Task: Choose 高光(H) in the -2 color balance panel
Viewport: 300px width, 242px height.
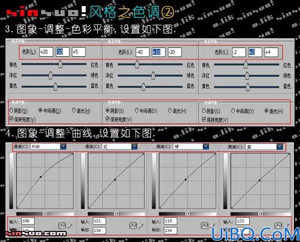Action: coord(274,111)
